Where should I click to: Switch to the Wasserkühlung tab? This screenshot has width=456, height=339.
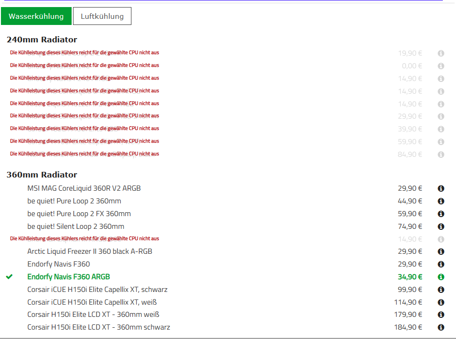[36, 16]
